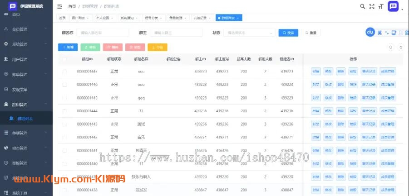Image resolution: width=409 pixels, height=196 pixels.
Task: Click the Baidu IME 'du' logo icon
Action: click(x=370, y=32)
